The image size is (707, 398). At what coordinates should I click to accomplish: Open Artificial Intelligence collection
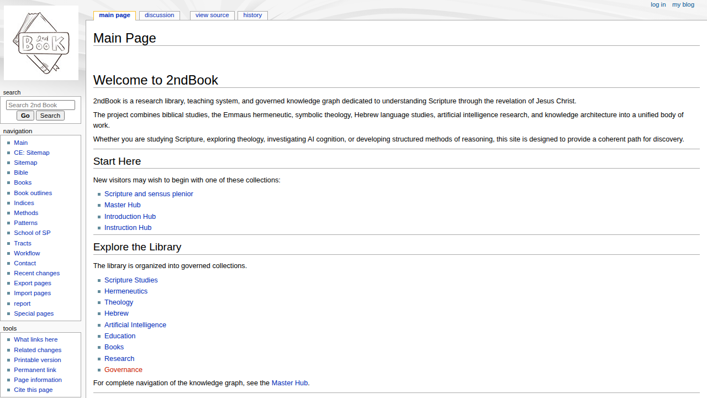(x=135, y=325)
